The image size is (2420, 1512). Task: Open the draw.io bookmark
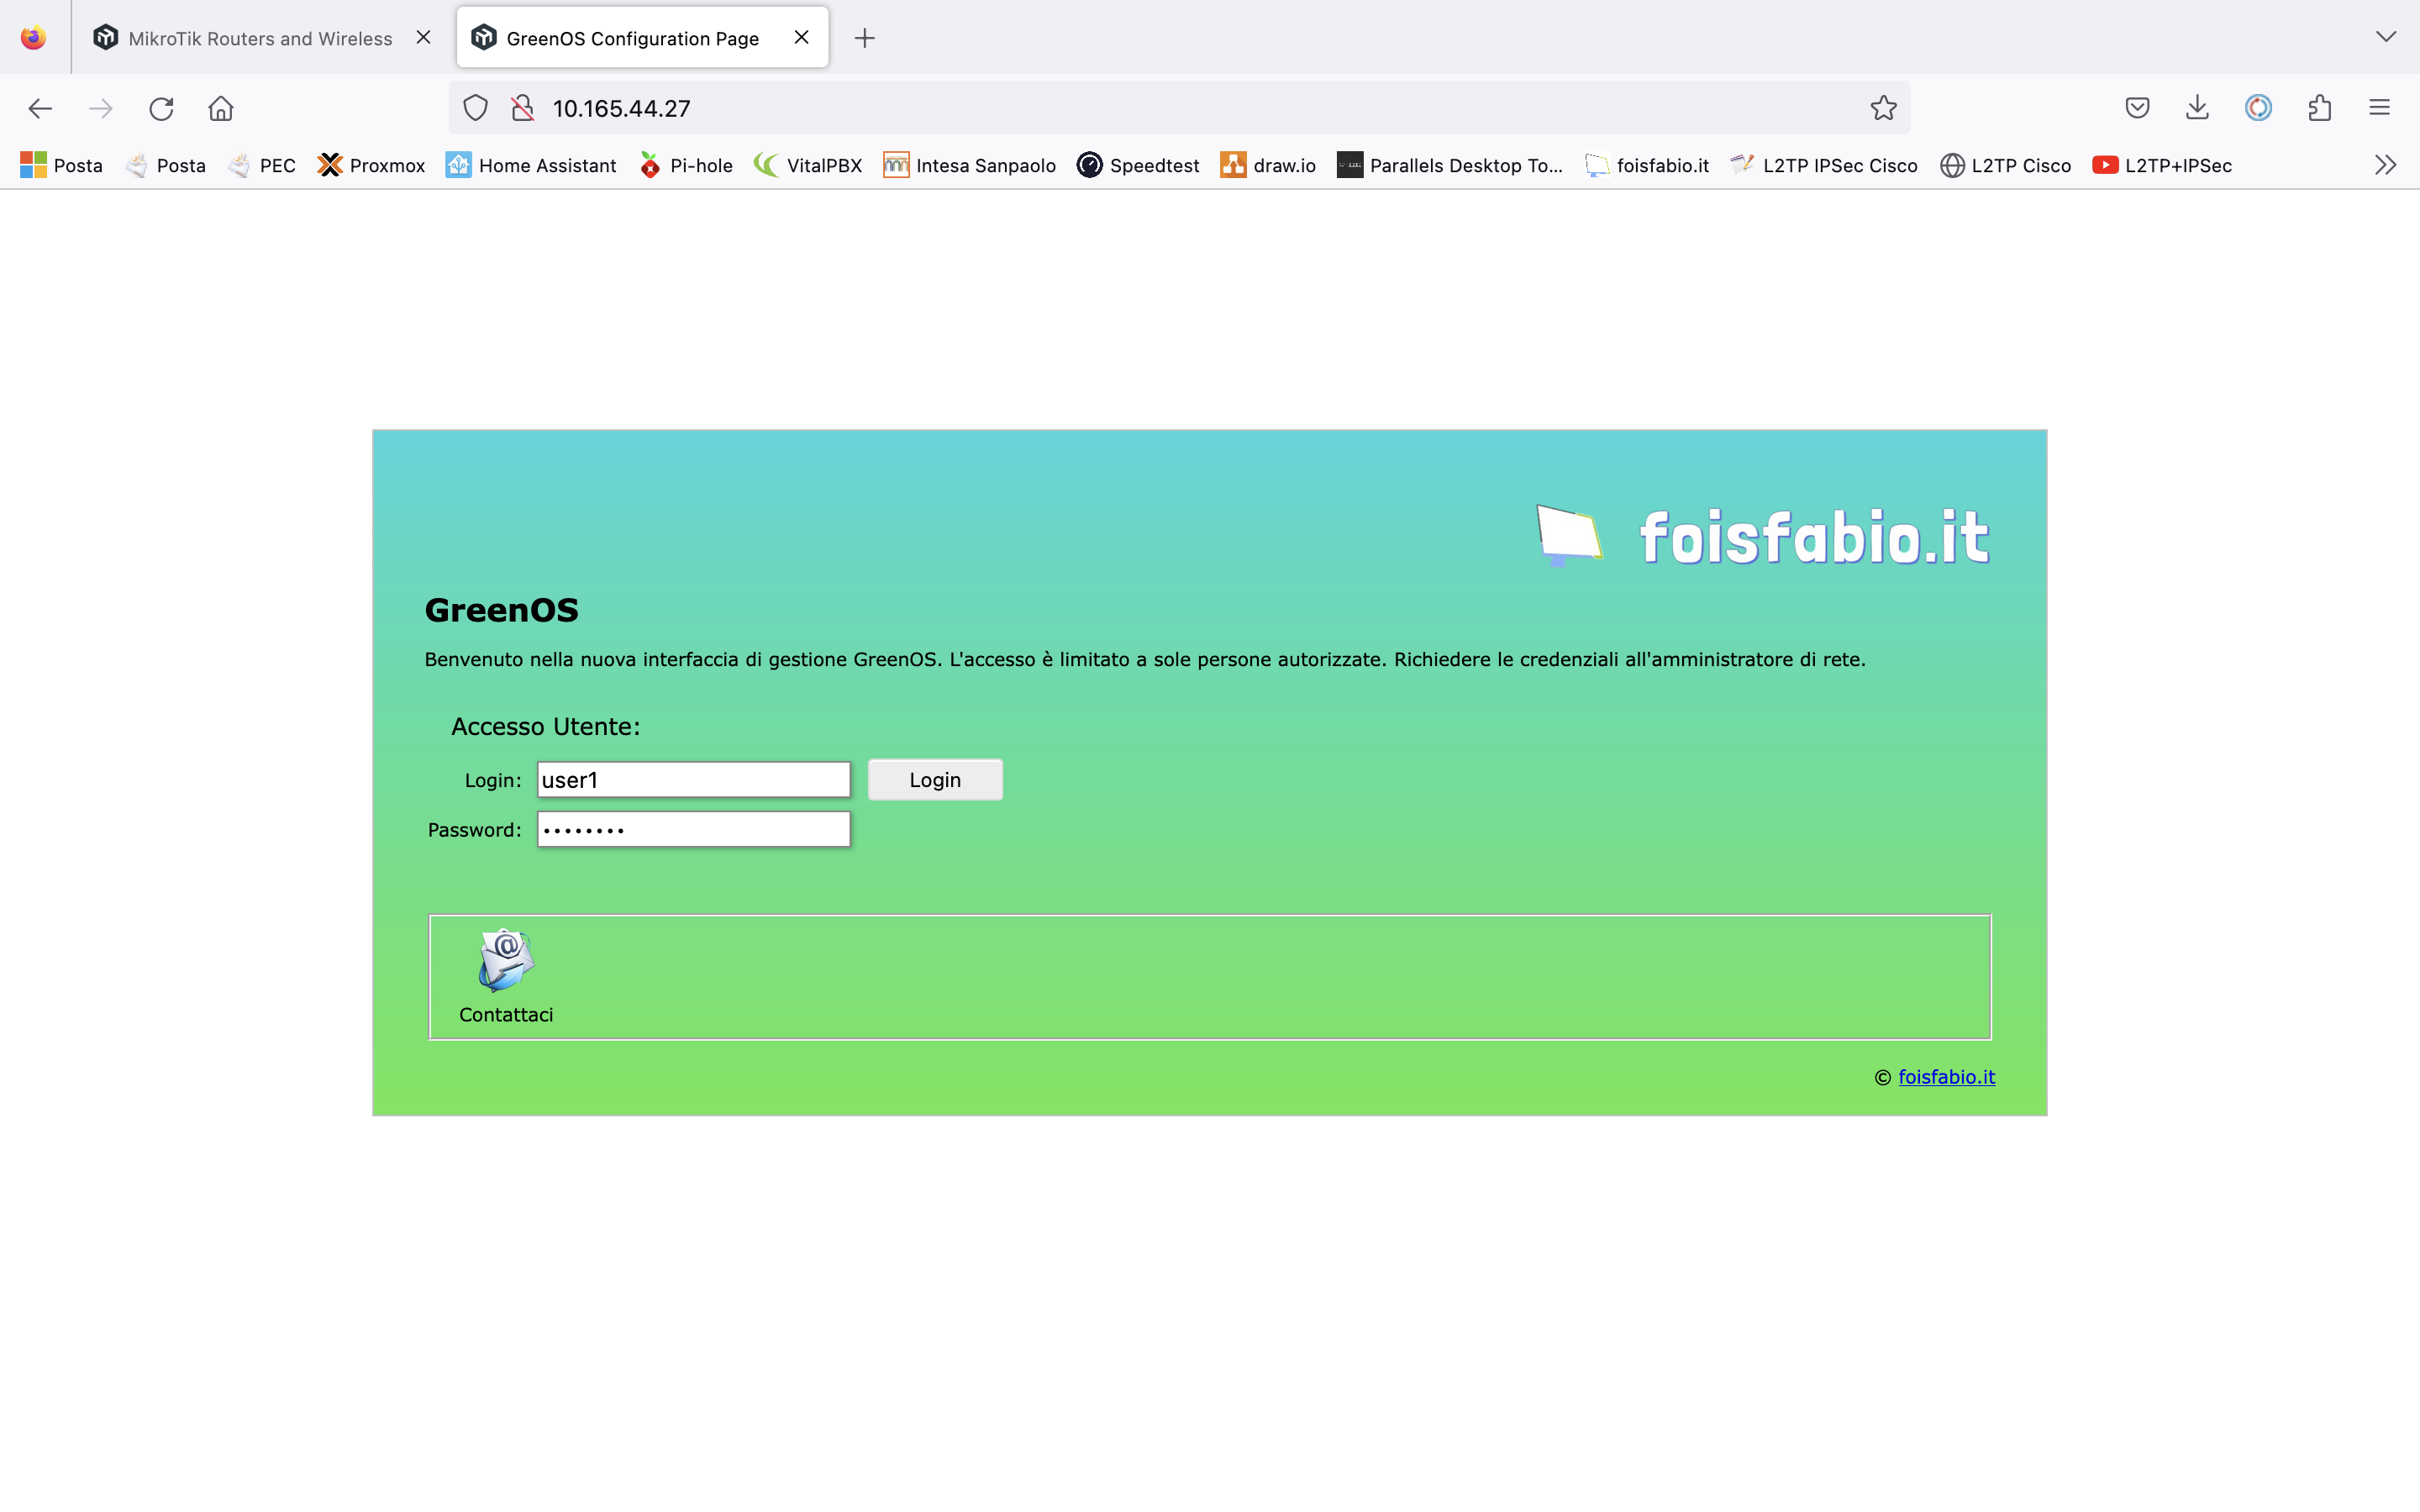click(x=1267, y=165)
